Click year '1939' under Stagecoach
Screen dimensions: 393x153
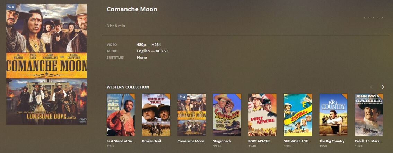217,146
